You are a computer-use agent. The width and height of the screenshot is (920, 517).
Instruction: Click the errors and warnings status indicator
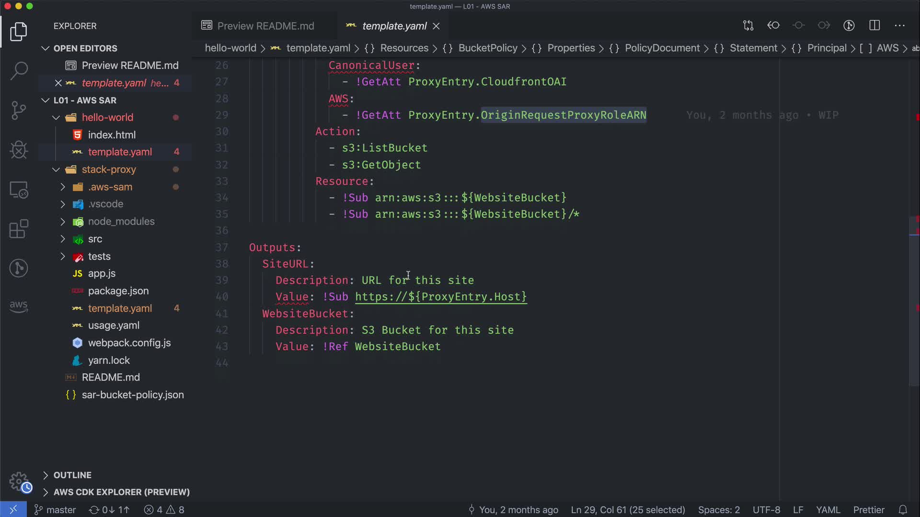pos(164,510)
